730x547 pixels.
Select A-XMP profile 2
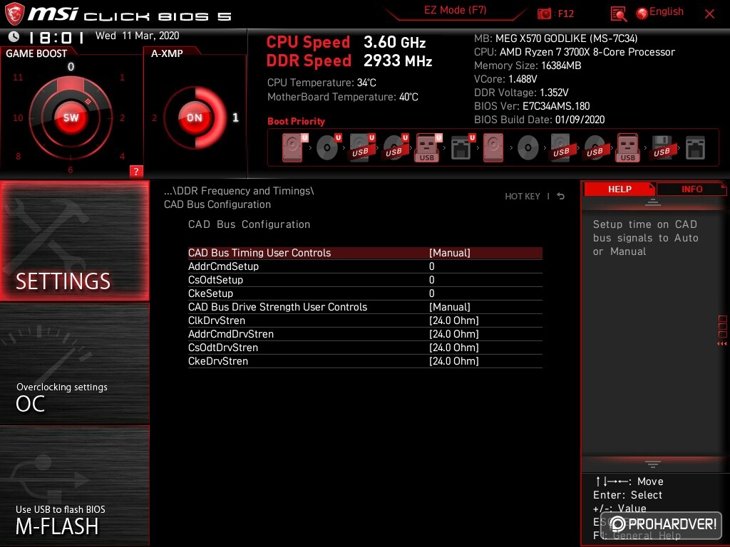(x=155, y=118)
